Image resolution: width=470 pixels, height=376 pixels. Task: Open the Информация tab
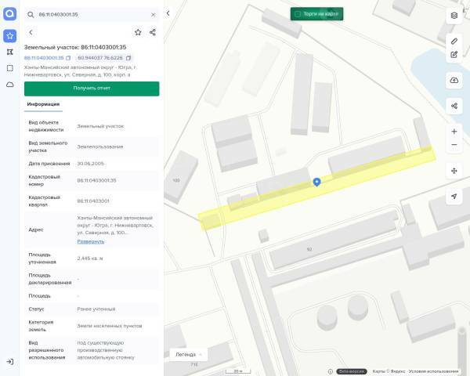43,104
